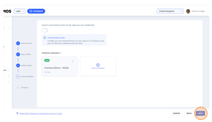Click the plus icon to add a website

point(98,65)
